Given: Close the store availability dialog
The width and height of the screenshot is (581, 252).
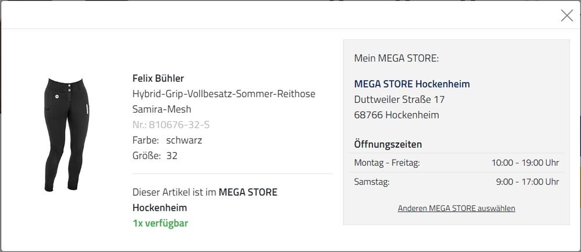Looking at the screenshot, I should tap(566, 16).
